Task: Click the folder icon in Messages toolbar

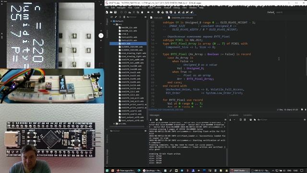Action: (161, 120)
